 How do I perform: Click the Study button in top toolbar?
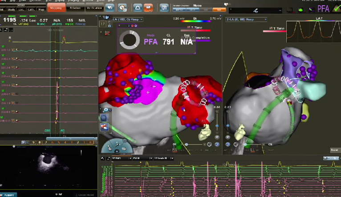(11, 9)
